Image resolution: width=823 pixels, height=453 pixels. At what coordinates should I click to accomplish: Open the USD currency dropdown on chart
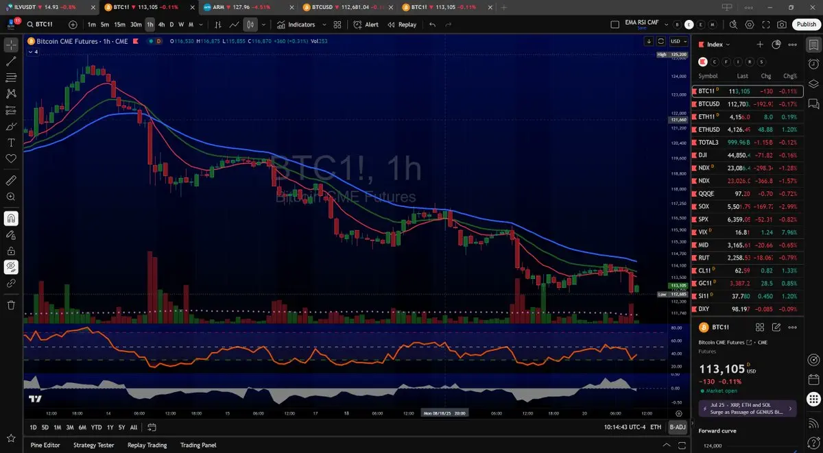(x=679, y=41)
